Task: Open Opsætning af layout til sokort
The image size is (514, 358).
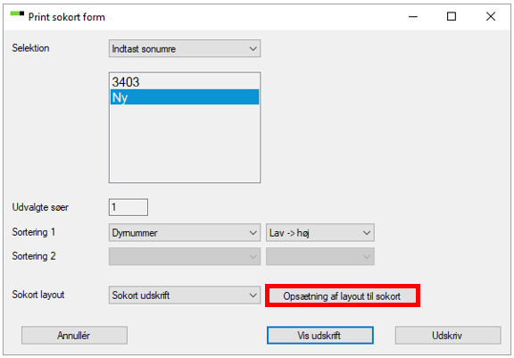Action: pyautogui.click(x=343, y=296)
